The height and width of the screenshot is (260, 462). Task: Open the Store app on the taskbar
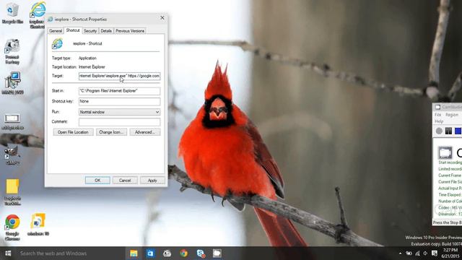pyautogui.click(x=150, y=253)
